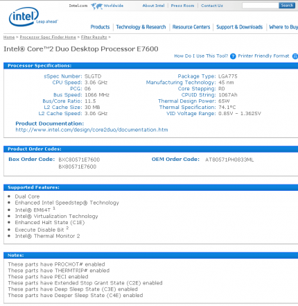
Task: Open the Press Room link
Action: (x=182, y=6)
